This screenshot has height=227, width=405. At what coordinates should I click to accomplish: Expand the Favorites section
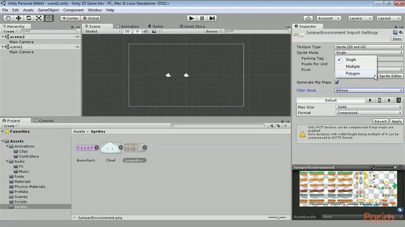click(3, 131)
